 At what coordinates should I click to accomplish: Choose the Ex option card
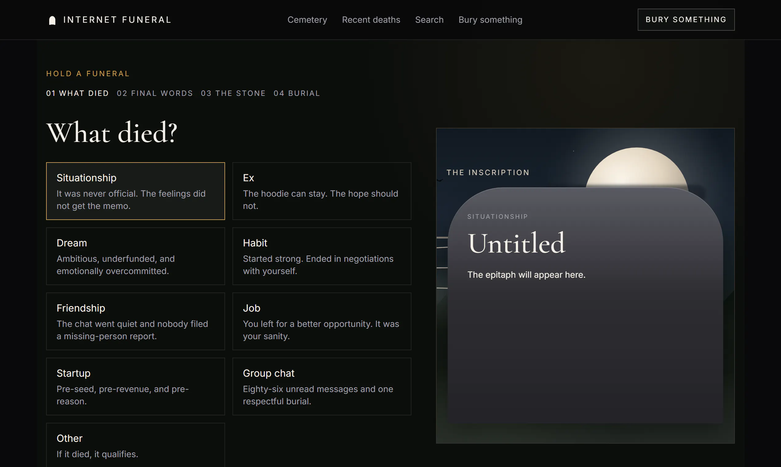[322, 191]
